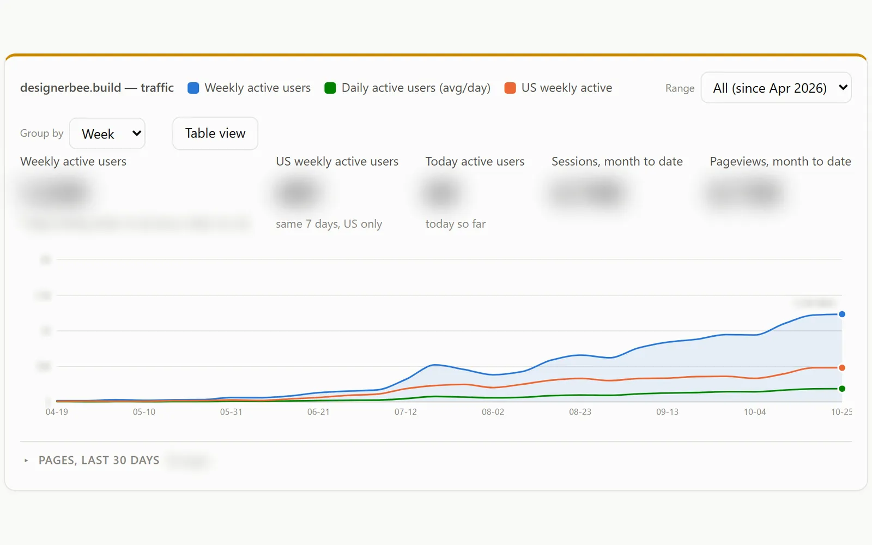The height and width of the screenshot is (545, 872).
Task: Toggle the blue Weekly active users legend swatch
Action: 193,88
